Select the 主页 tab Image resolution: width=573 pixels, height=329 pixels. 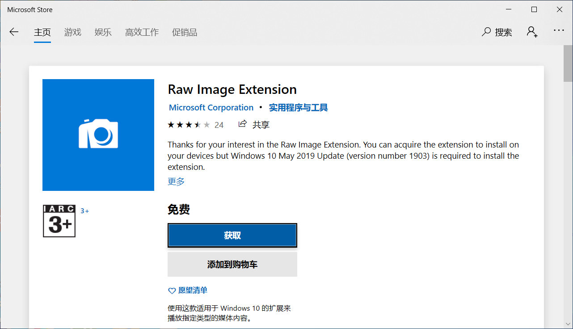click(42, 32)
